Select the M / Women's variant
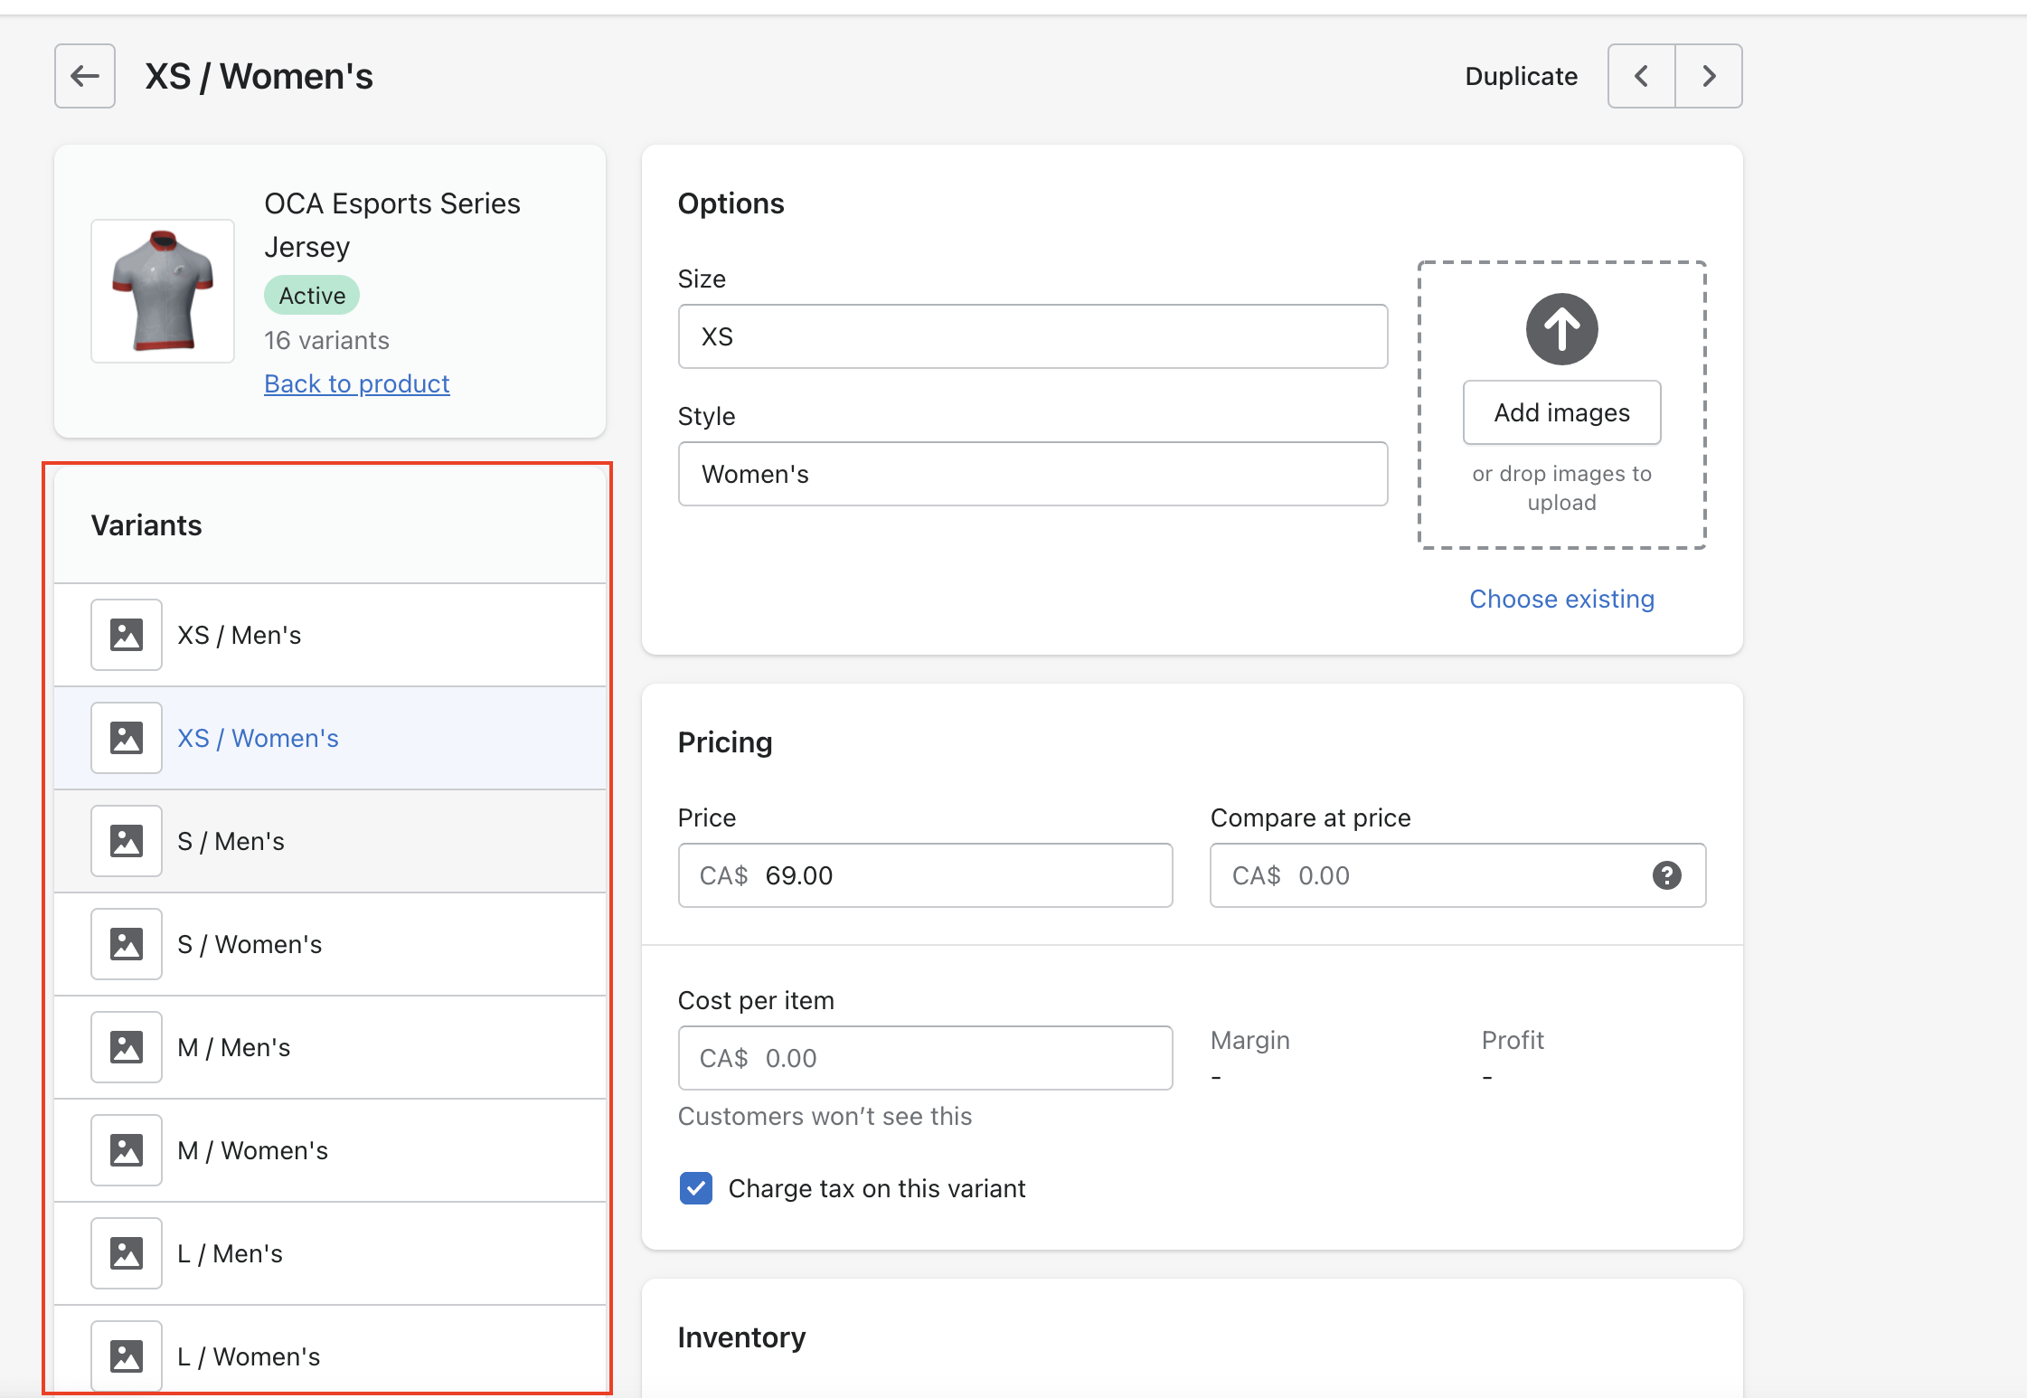The height and width of the screenshot is (1398, 2027). pos(253,1150)
